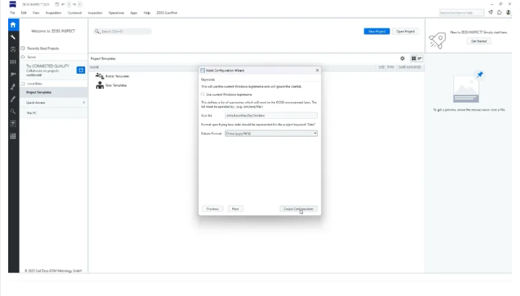Select the grid icon in left sidebar
The height and width of the screenshot is (296, 520).
pyautogui.click(x=13, y=136)
